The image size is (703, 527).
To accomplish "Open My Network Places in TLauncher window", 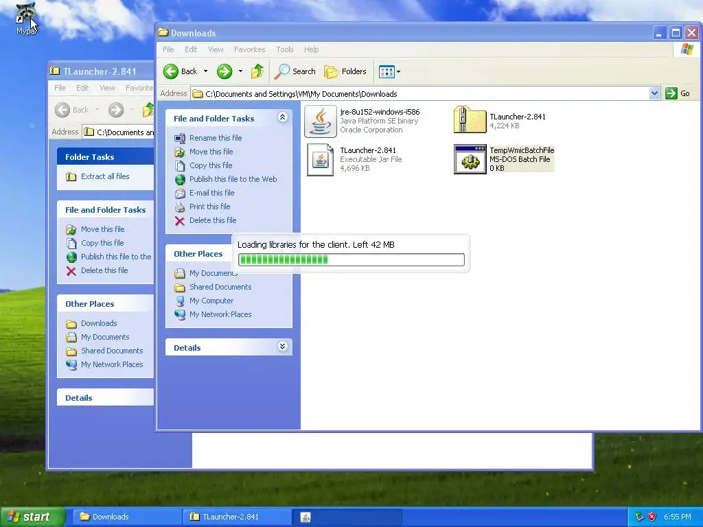I will 112,365.
